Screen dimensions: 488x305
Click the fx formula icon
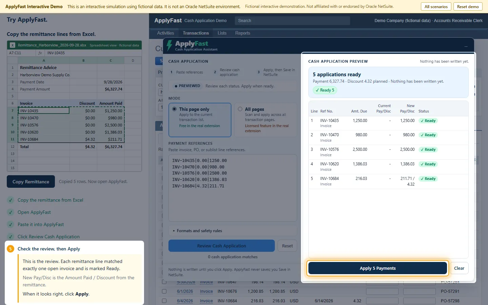point(40,53)
